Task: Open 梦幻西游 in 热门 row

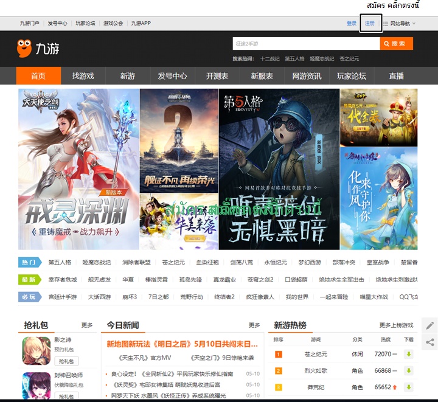Action: point(310,262)
